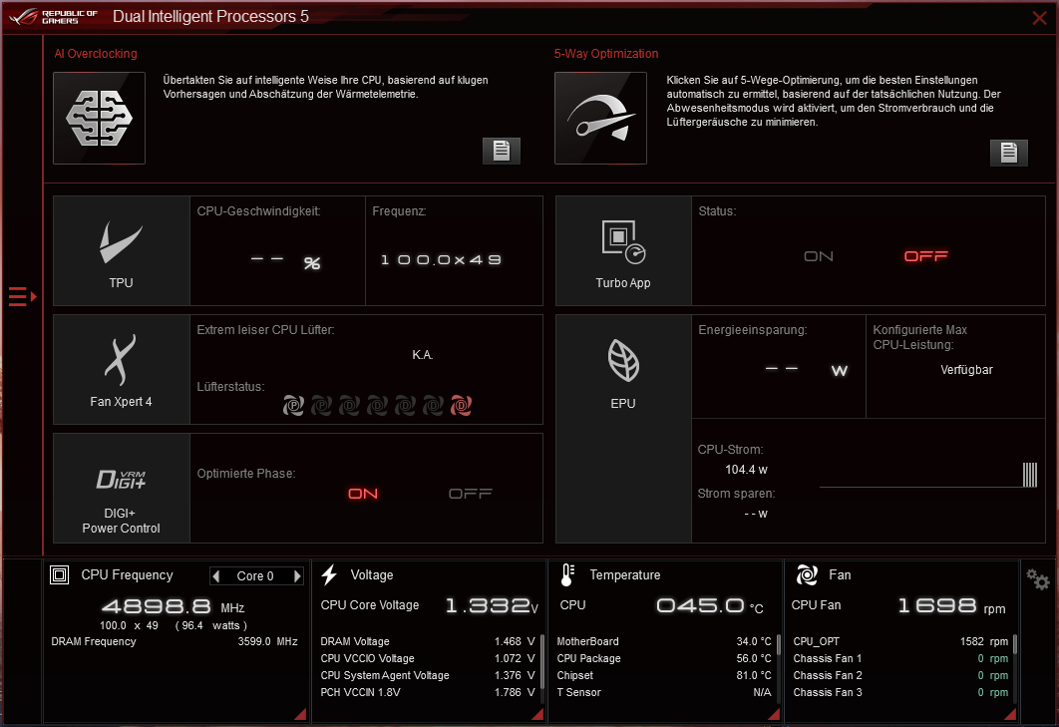The image size is (1059, 727).
Task: Click the CPU-Geschwindigkeit percent readout
Action: tap(285, 262)
